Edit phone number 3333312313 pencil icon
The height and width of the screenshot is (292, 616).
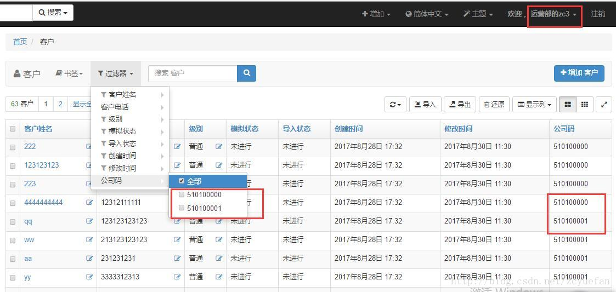178,277
